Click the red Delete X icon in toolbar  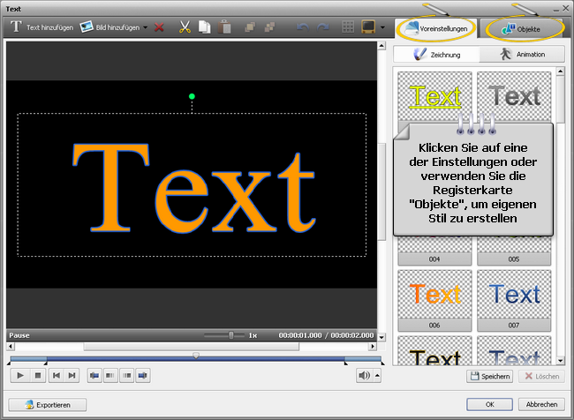[x=159, y=27]
